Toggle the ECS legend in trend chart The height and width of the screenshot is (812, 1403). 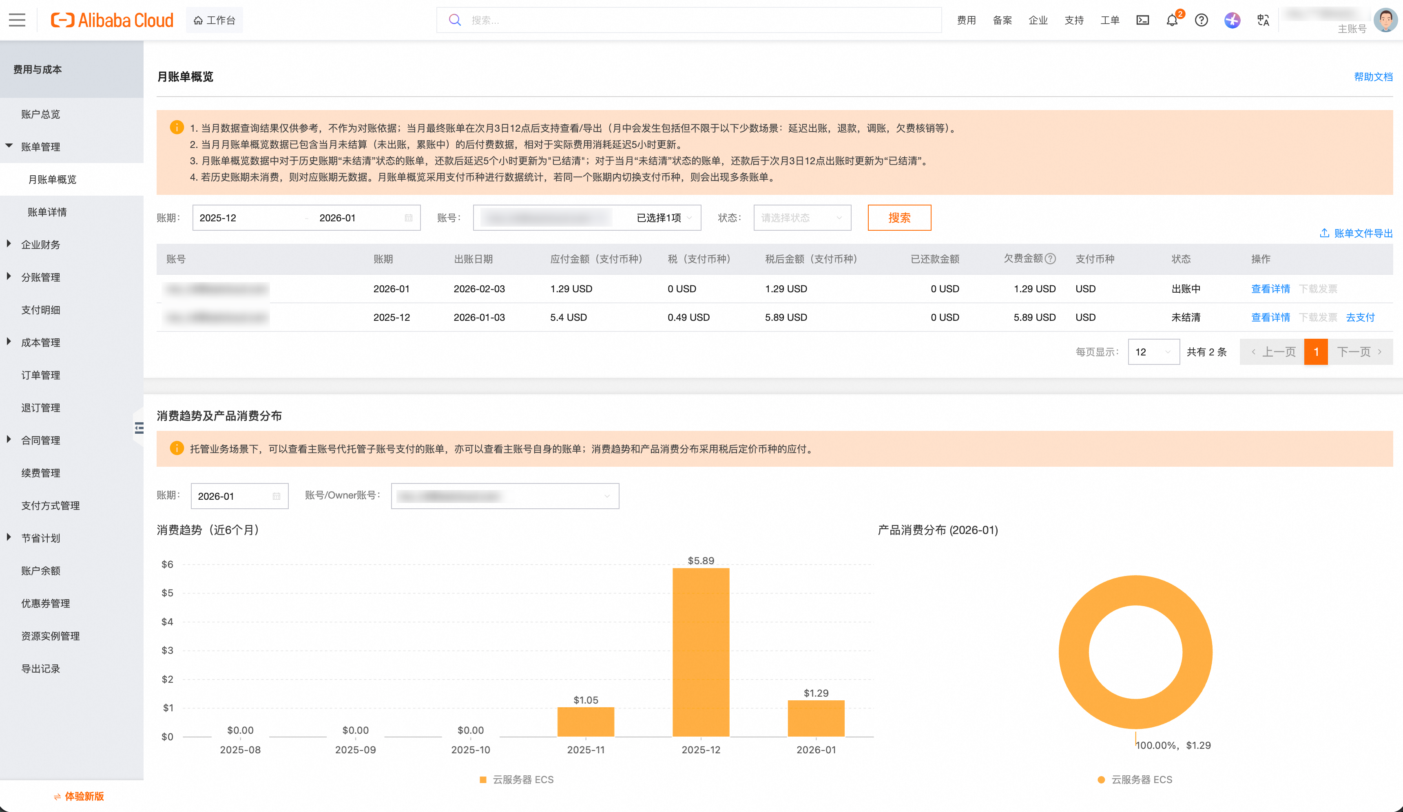pyautogui.click(x=516, y=779)
